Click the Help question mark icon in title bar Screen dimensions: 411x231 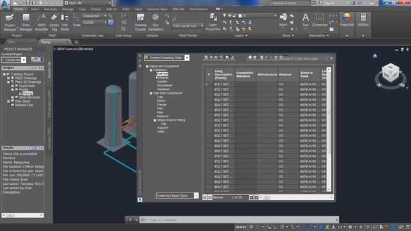[372, 3]
